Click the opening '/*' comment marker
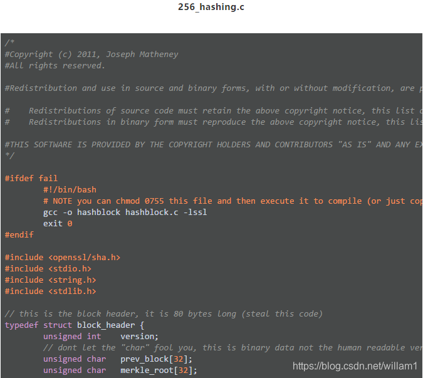Image resolution: width=423 pixels, height=378 pixels. point(9,43)
